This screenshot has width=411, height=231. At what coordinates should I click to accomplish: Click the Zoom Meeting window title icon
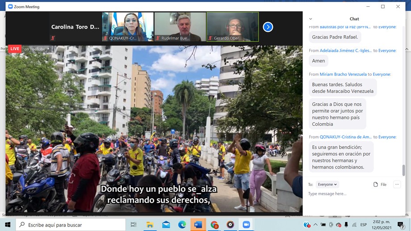tap(10, 7)
